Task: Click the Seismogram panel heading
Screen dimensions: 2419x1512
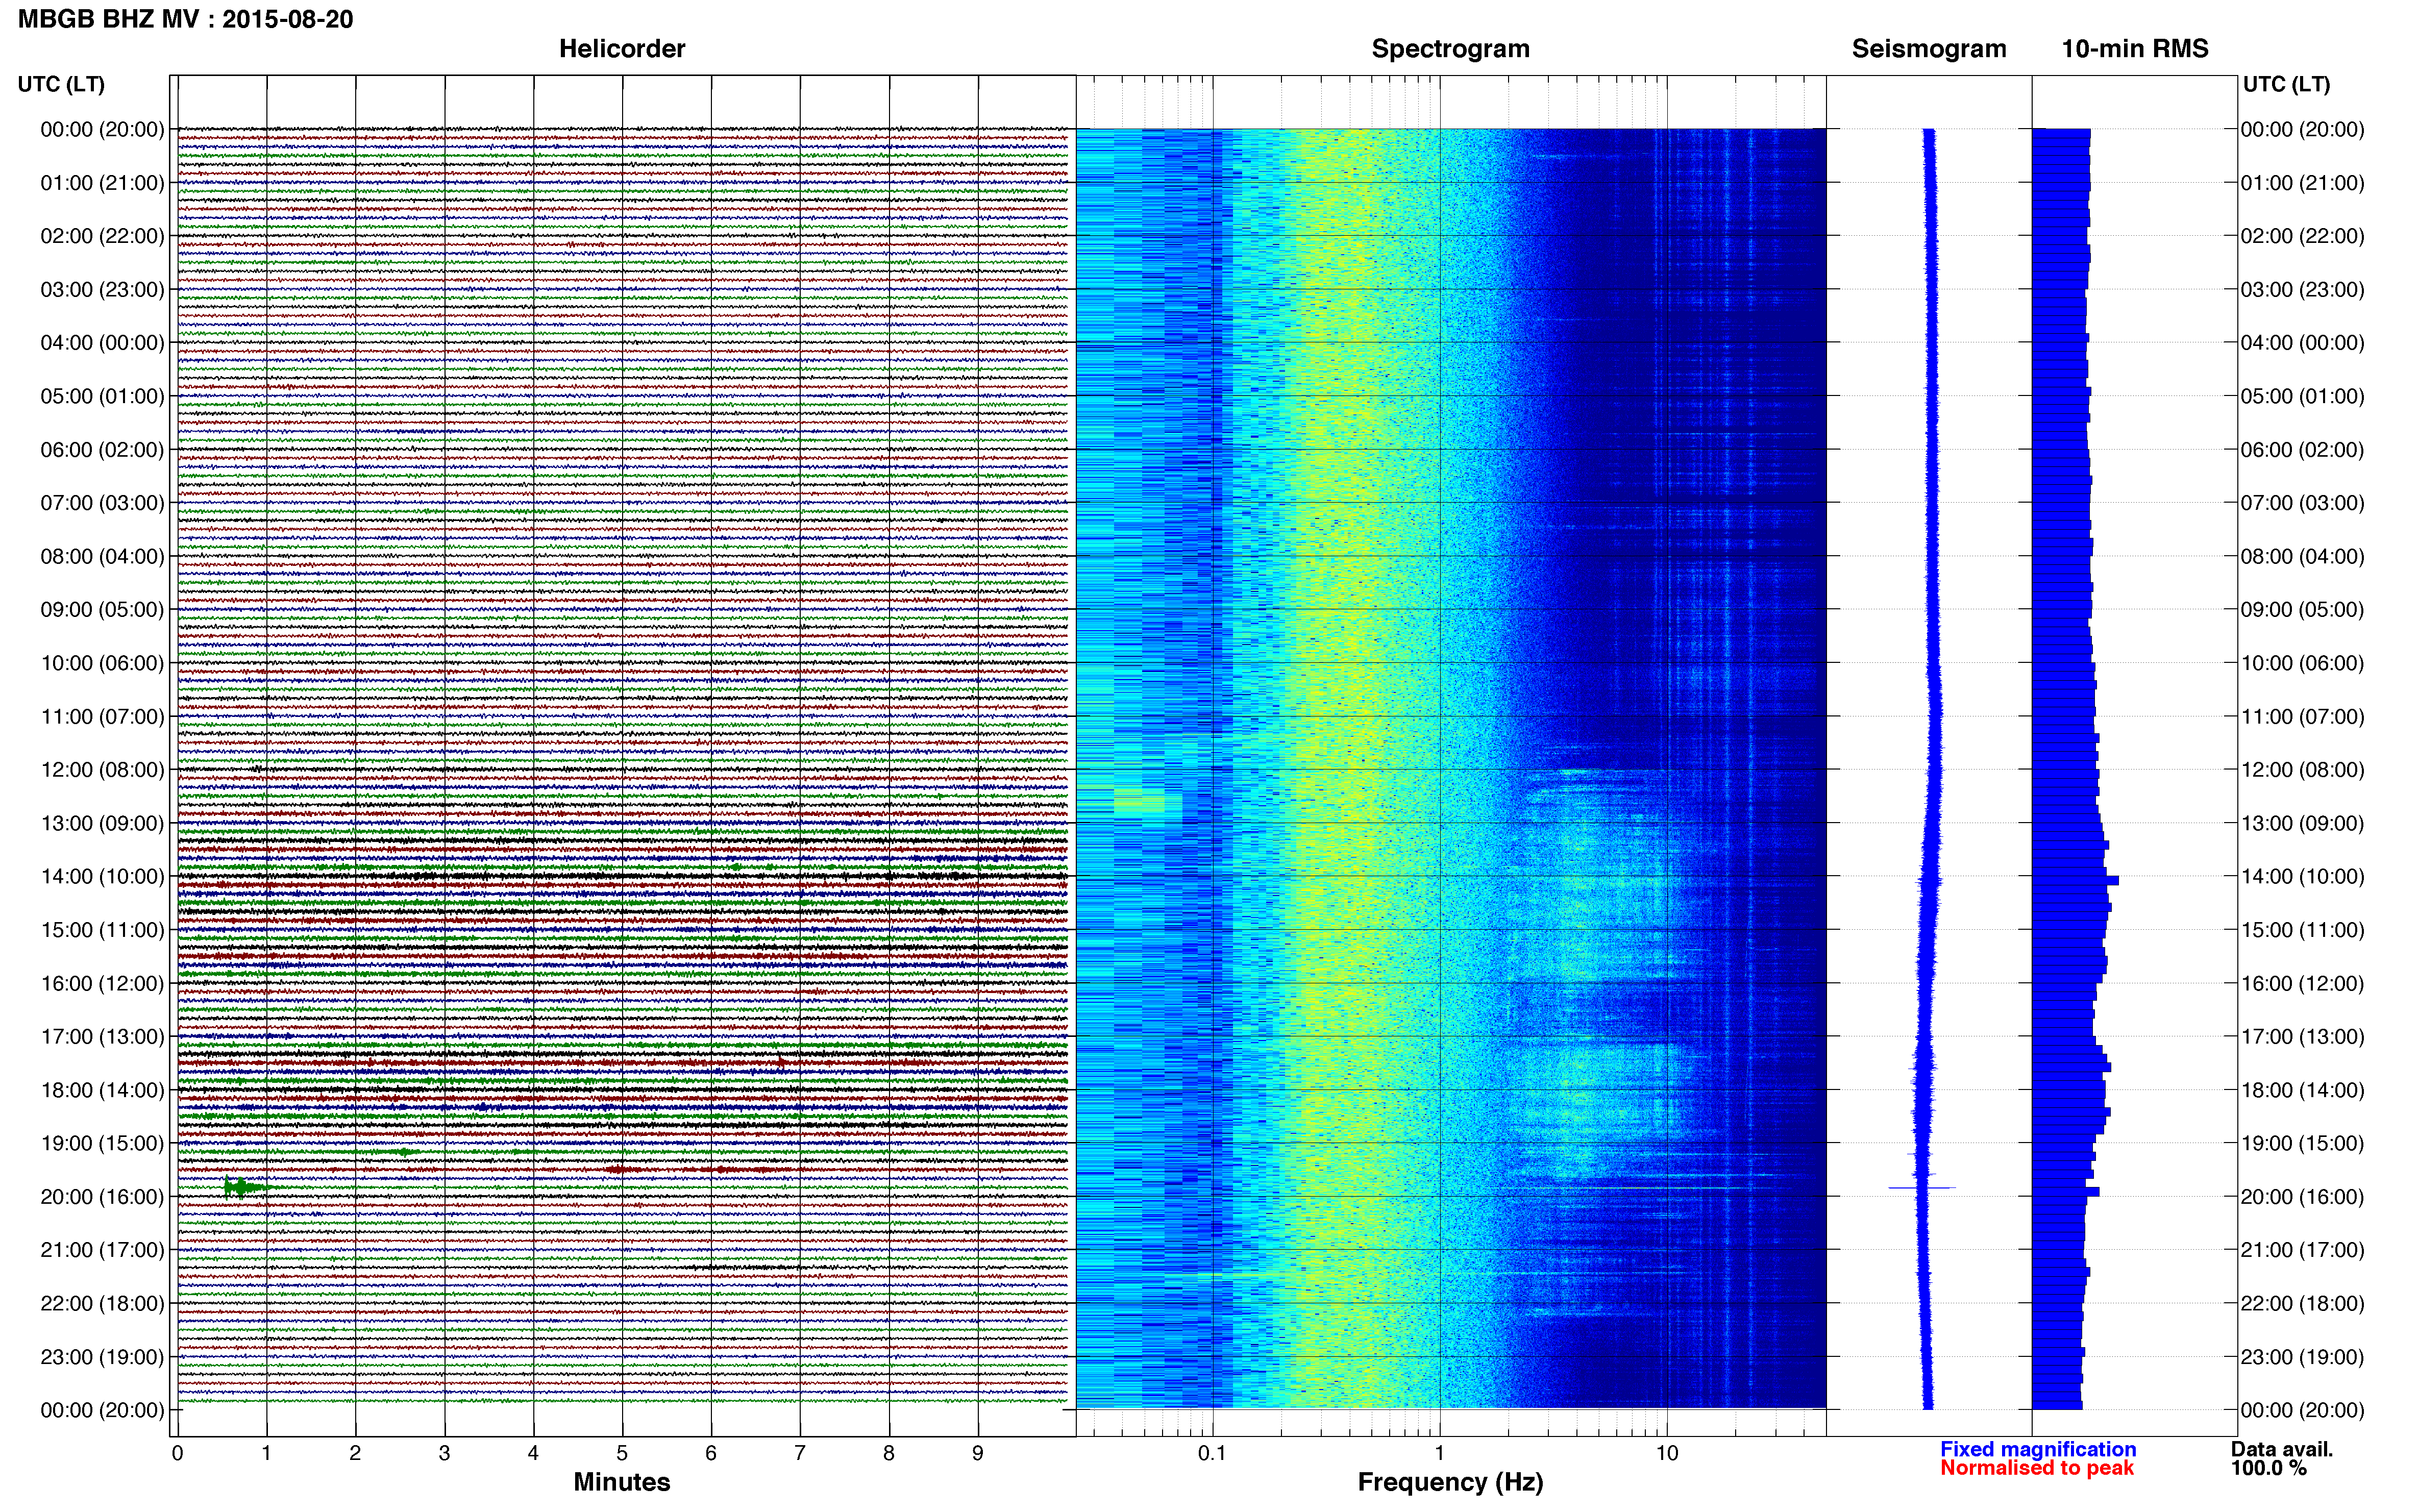Action: tap(1928, 49)
